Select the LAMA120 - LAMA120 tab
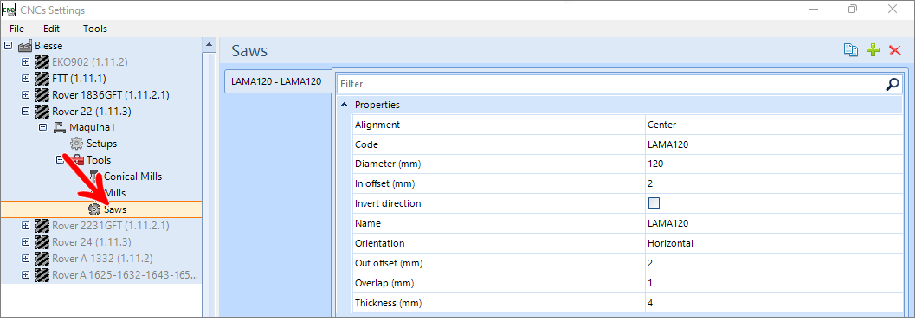This screenshot has height=321, width=922. pyautogui.click(x=276, y=81)
